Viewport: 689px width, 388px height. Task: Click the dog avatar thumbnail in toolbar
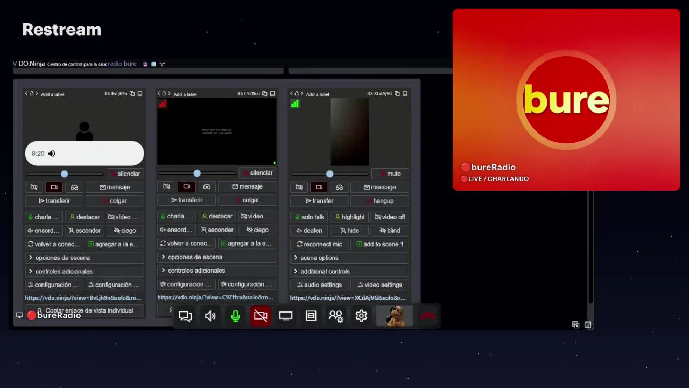(395, 316)
